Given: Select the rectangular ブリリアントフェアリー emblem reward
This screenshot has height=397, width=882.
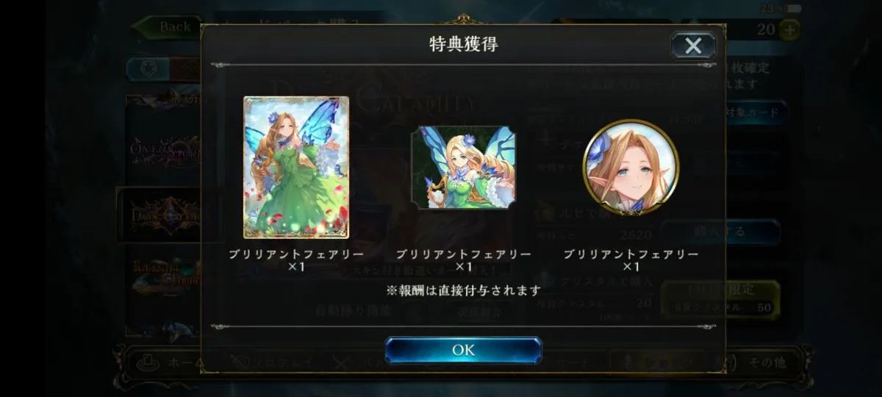Looking at the screenshot, I should (463, 168).
